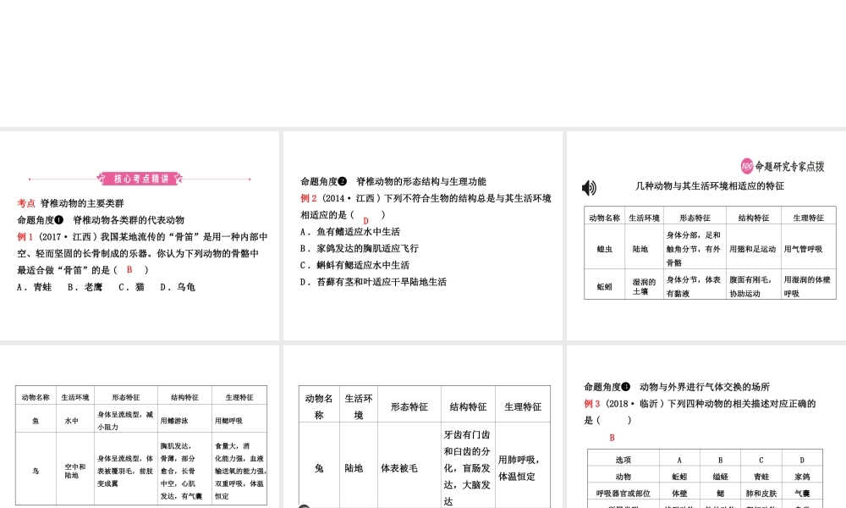Click the speaker audio icon on the slide
The image size is (846, 508).
589,188
